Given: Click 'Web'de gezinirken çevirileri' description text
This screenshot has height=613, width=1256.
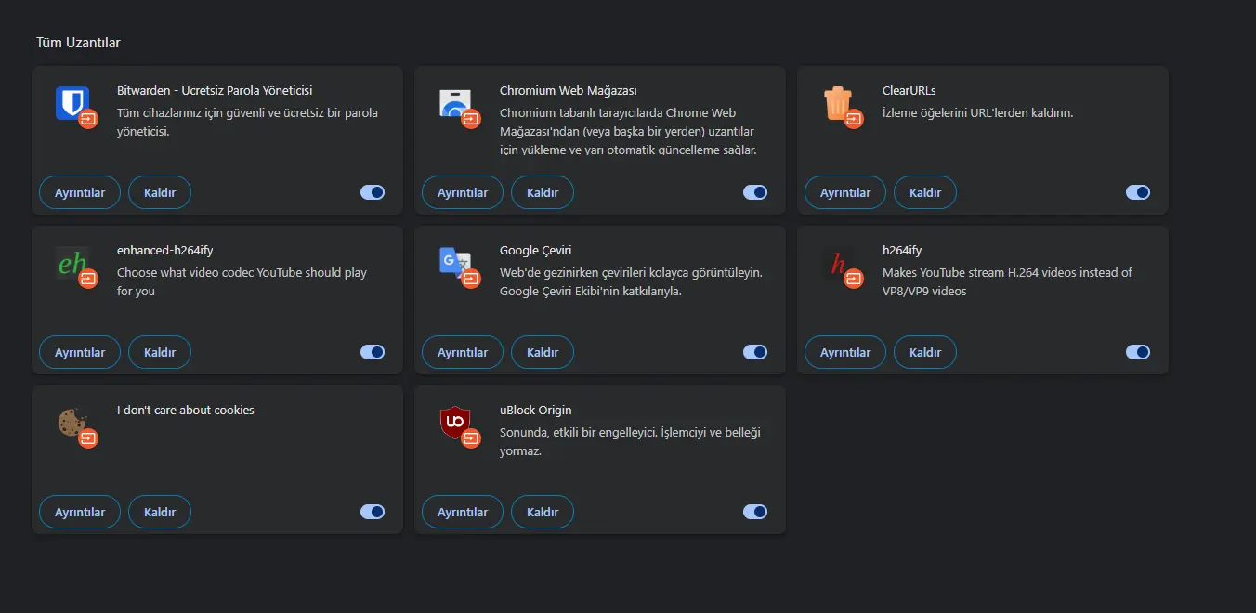Looking at the screenshot, I should [x=631, y=282].
